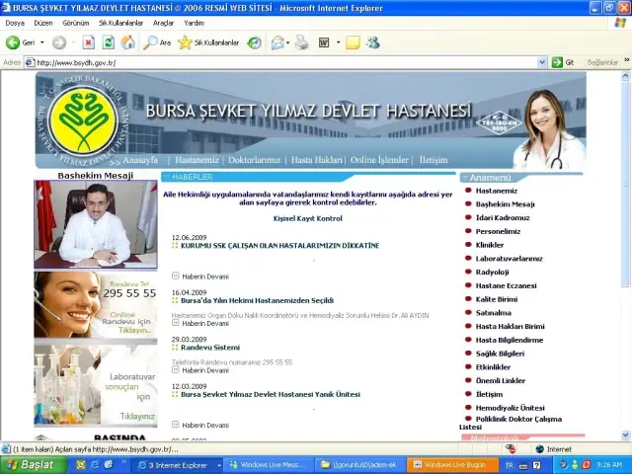Click the popup blocker status bar icon
This screenshot has width=632, height=474.
(x=511, y=449)
